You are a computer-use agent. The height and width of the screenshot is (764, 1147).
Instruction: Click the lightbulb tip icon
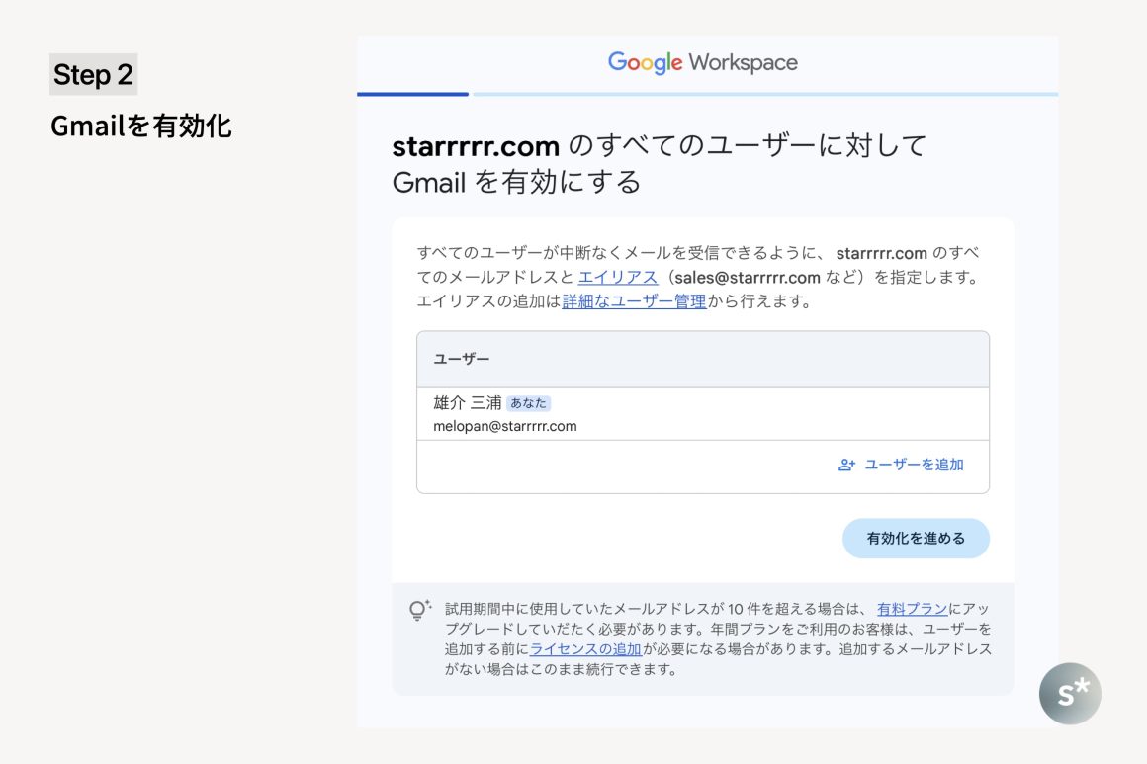pos(419,610)
